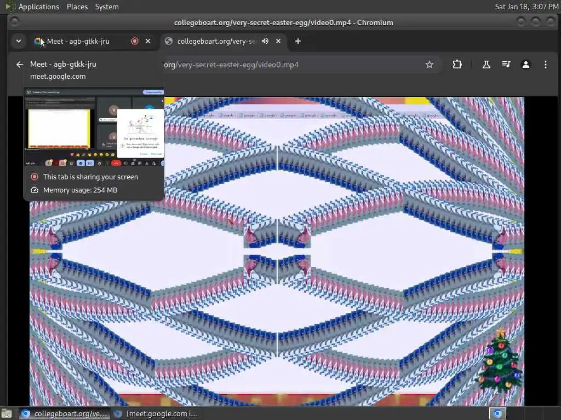Open the Chrome Labs flask icon

point(486,65)
